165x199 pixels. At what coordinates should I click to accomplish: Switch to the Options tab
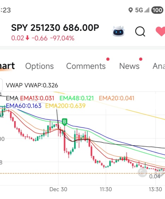coord(40,66)
